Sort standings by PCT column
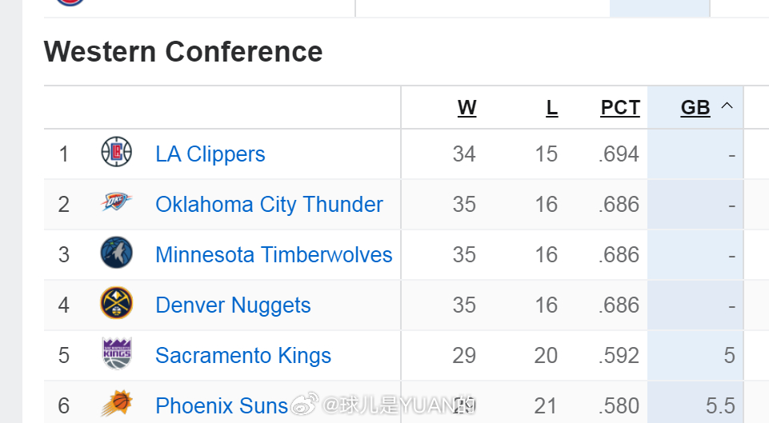 click(620, 107)
